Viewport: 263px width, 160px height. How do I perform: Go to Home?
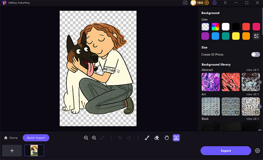tap(11, 138)
